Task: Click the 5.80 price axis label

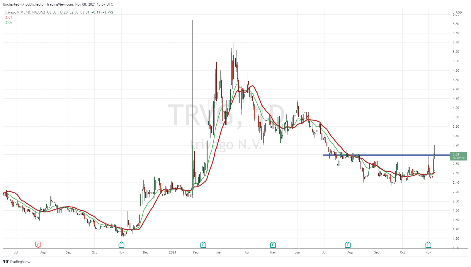Action: pyautogui.click(x=456, y=24)
